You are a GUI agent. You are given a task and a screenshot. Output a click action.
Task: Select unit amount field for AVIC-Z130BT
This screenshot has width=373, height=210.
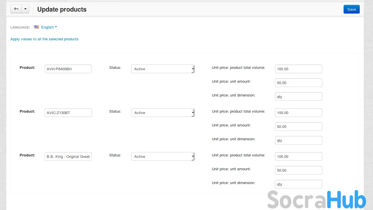coord(298,126)
